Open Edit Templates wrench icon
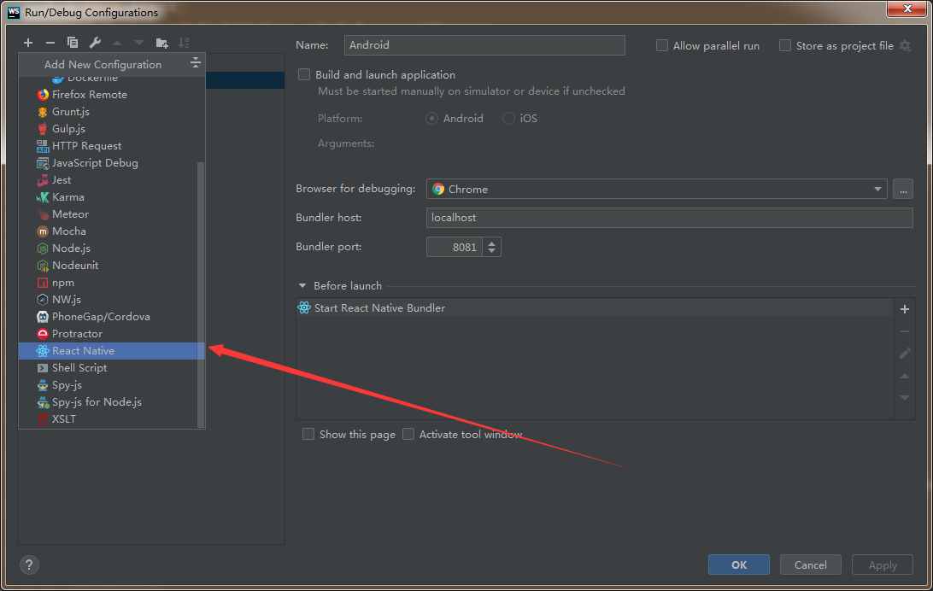933x591 pixels. [x=95, y=42]
